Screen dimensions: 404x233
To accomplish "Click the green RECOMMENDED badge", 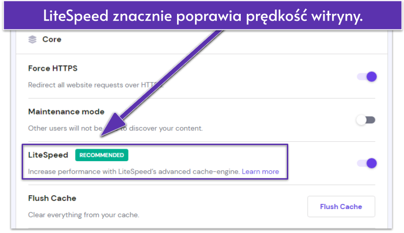I will tap(101, 155).
